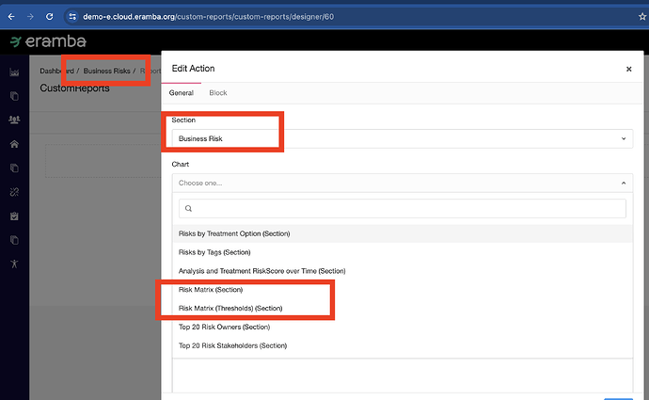Open site information icon in the address bar
This screenshot has width=649, height=400.
72,17
